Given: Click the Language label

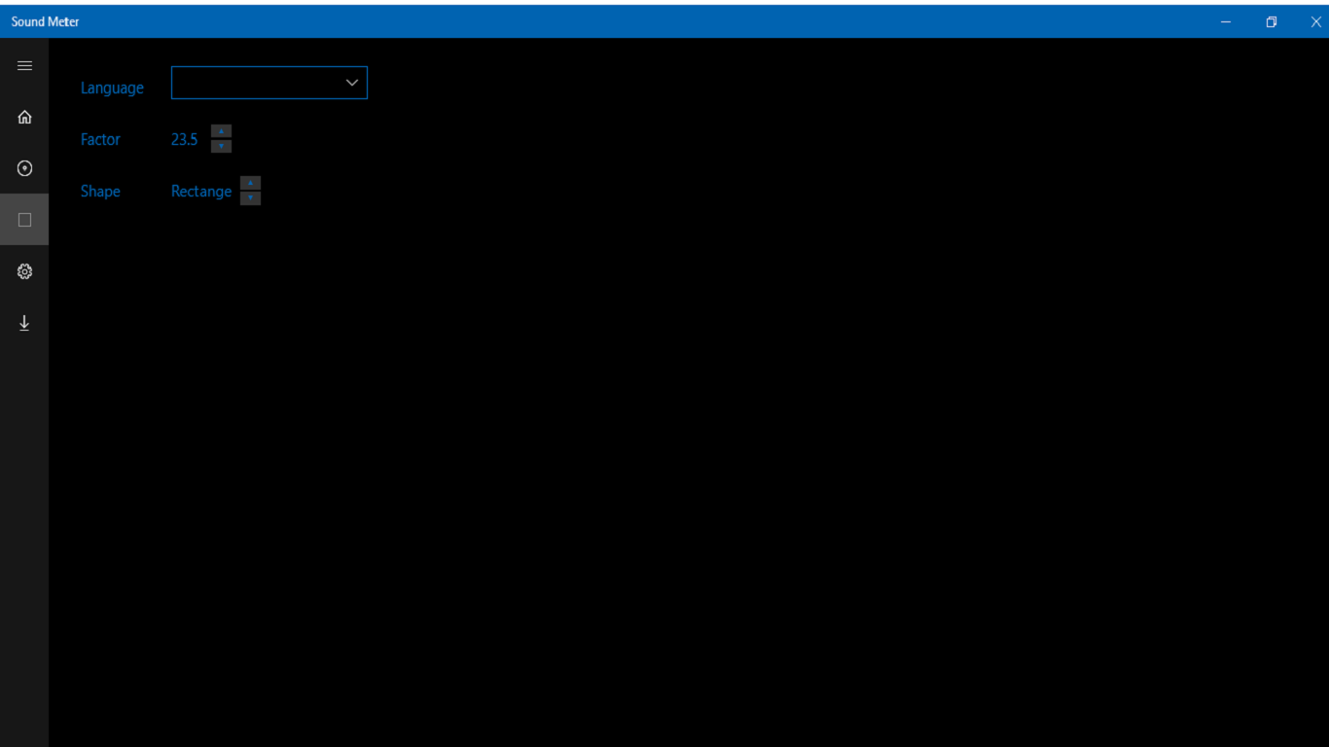Looking at the screenshot, I should point(112,88).
